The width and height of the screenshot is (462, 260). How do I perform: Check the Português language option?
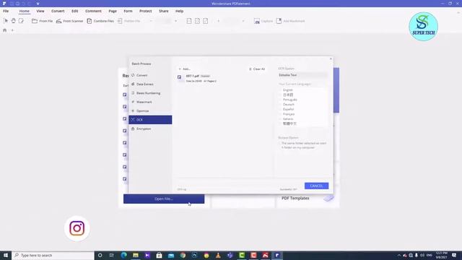[281, 100]
